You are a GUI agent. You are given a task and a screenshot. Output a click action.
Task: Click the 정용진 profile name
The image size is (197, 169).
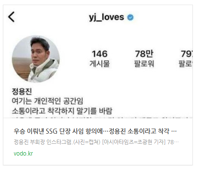click(22, 91)
